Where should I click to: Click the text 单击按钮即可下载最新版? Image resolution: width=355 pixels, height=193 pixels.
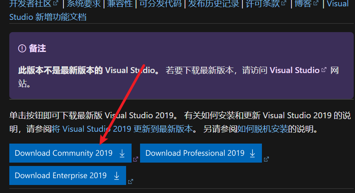(x=56, y=115)
